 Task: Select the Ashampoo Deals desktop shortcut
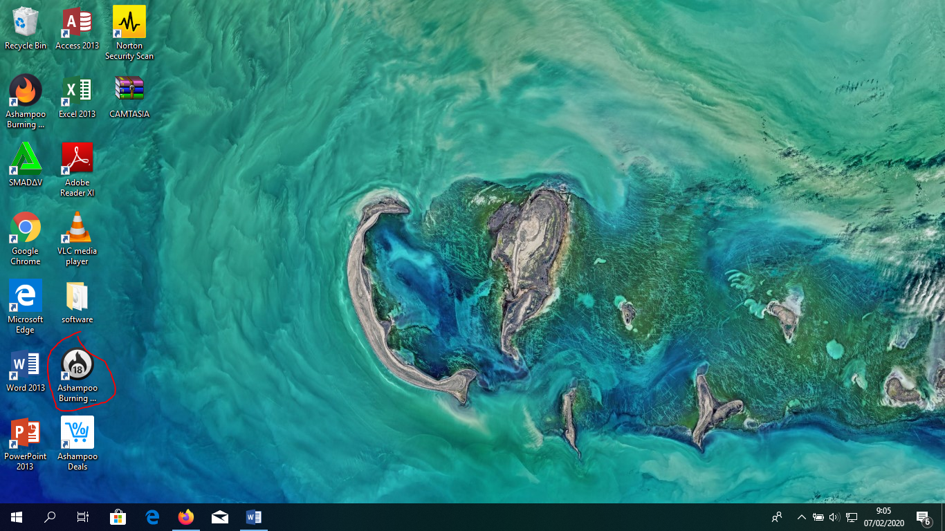coord(77,444)
